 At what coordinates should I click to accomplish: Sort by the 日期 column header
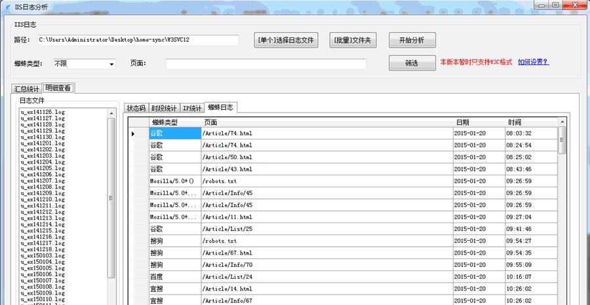coord(479,122)
